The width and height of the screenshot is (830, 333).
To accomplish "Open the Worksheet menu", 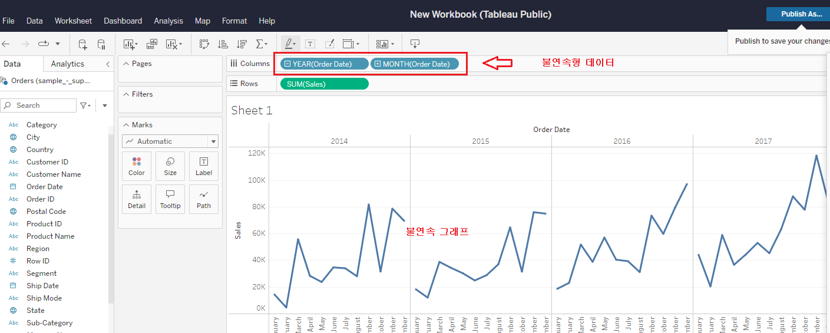I will point(73,21).
